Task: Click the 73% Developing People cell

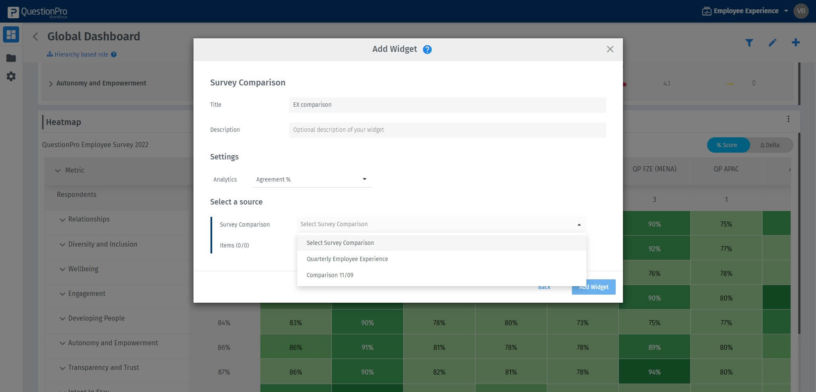Action: (583, 323)
